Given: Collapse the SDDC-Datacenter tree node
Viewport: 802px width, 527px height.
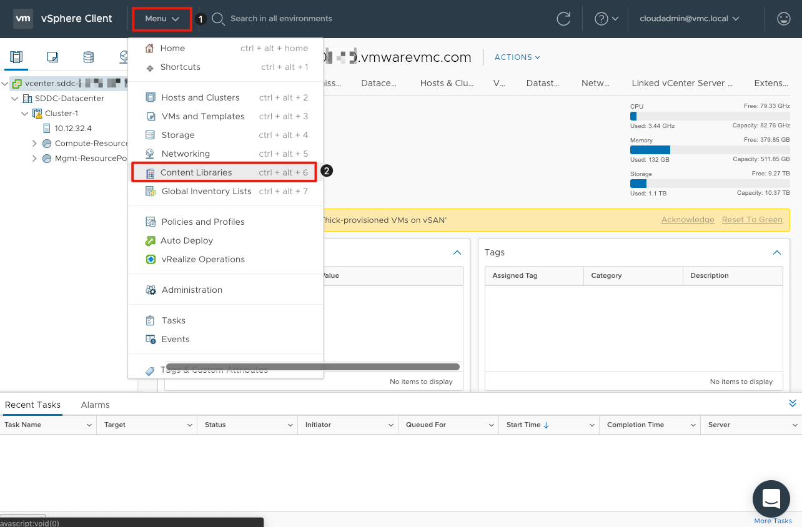Looking at the screenshot, I should click(15, 99).
